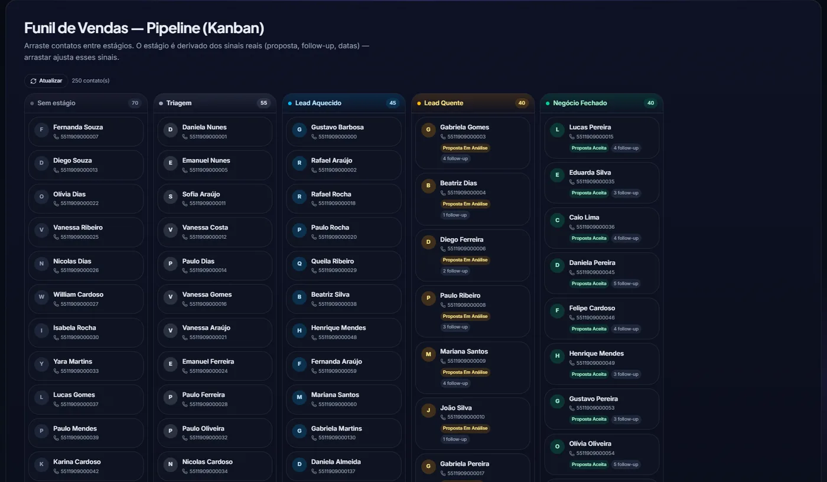Click the 5 follow-up badge on Daniela Pereira's card
Screen dimensions: 827x482
626,284
